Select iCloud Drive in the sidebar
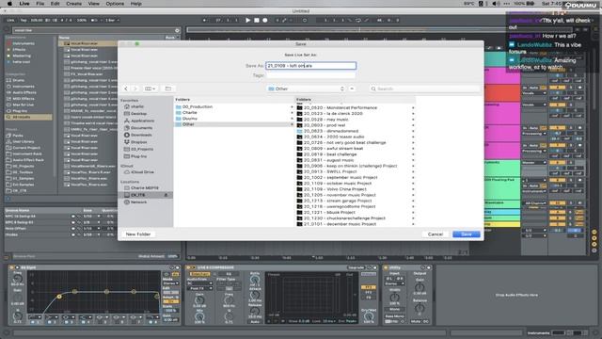This screenshot has height=339, width=602. (x=142, y=172)
